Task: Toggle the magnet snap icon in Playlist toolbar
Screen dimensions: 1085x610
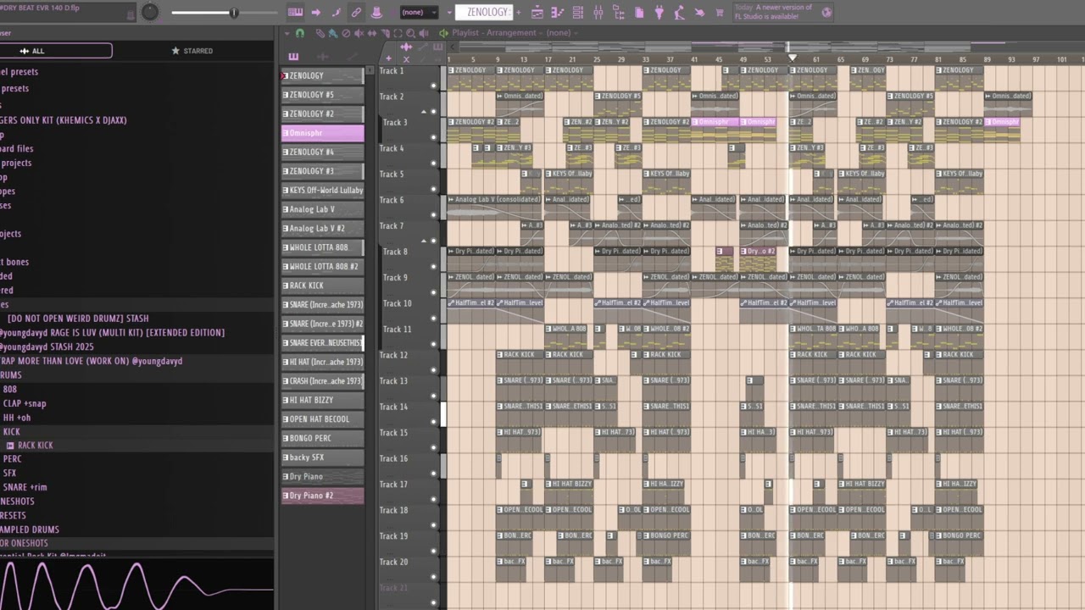Action: coord(299,33)
